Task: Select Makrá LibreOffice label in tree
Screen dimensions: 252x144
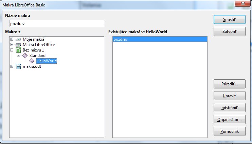Action: point(39,45)
